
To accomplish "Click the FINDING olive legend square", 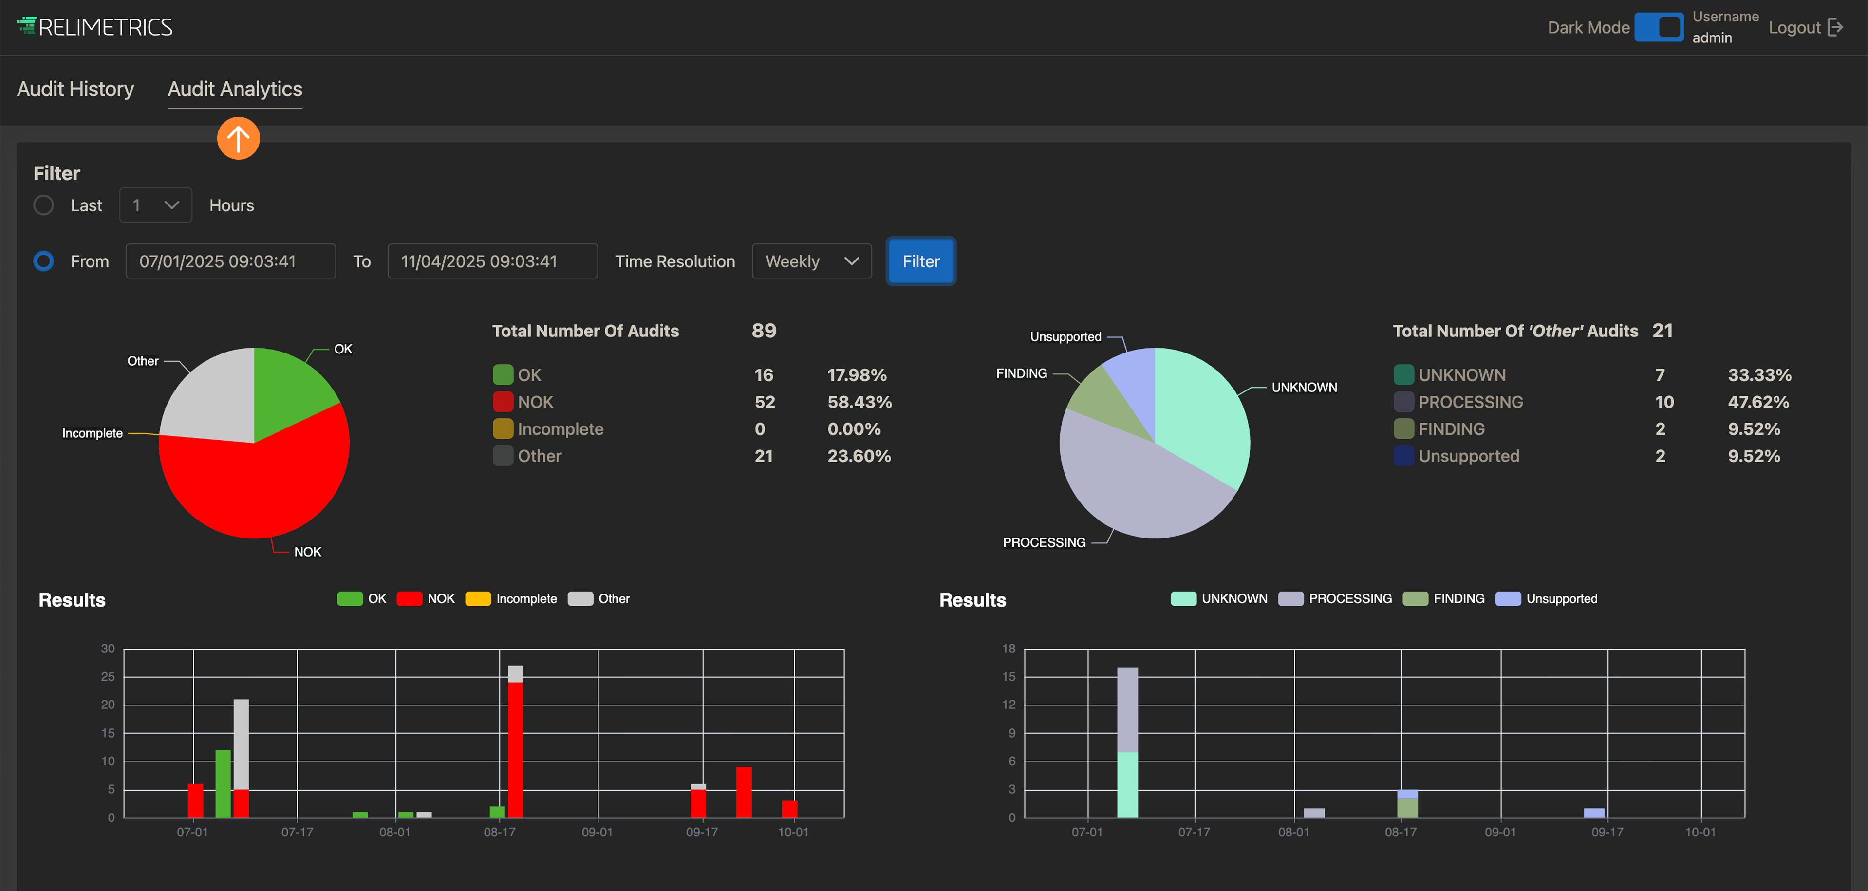I will click(x=1403, y=429).
